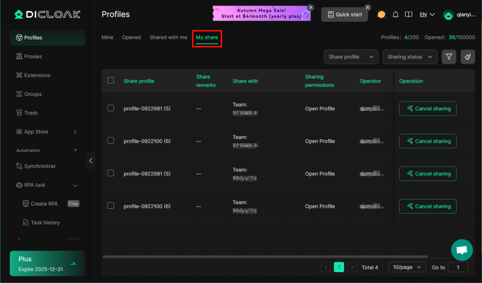Click the clear filters brush icon
This screenshot has width=482, height=283.
[467, 57]
